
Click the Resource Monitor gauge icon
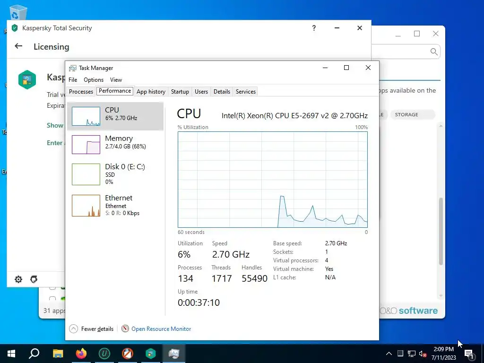click(x=125, y=328)
